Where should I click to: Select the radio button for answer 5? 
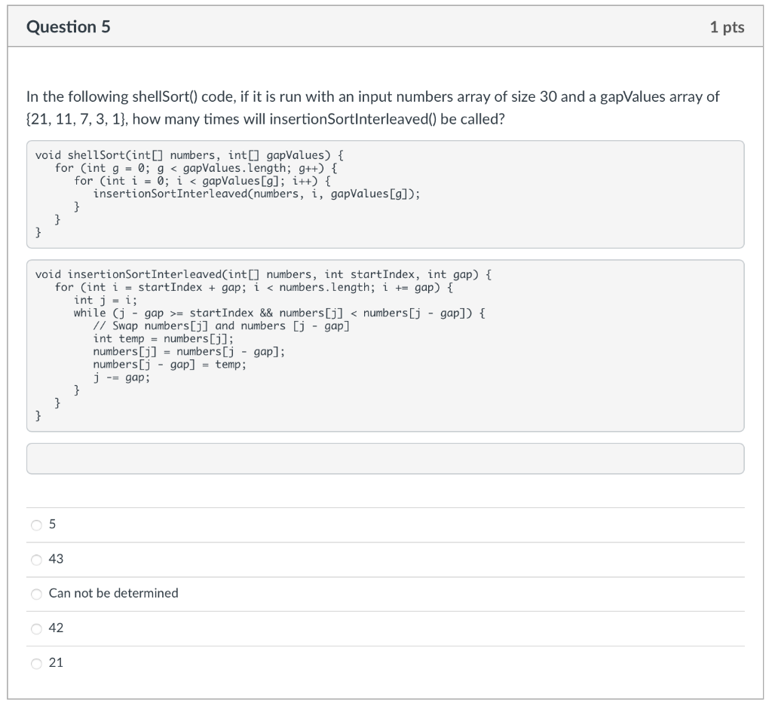coord(36,524)
